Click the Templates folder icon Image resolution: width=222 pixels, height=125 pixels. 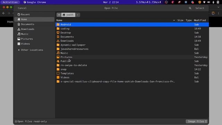coord(58,73)
